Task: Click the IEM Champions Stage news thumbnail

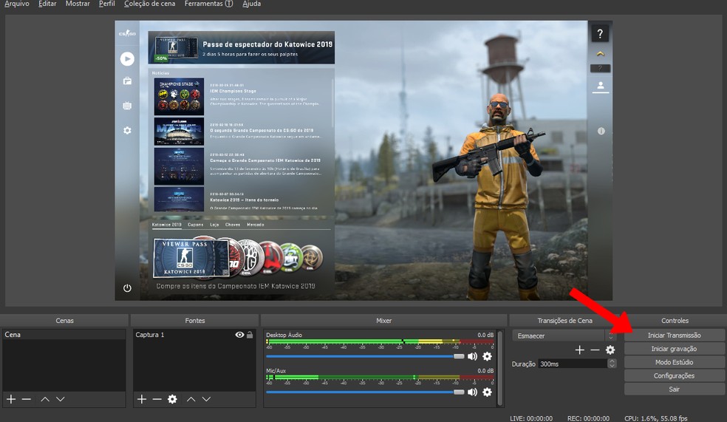Action: coord(179,97)
